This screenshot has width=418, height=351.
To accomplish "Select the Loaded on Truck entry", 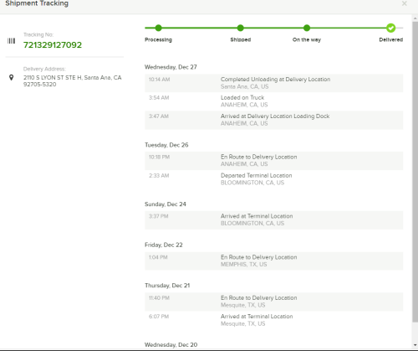I will (x=273, y=101).
